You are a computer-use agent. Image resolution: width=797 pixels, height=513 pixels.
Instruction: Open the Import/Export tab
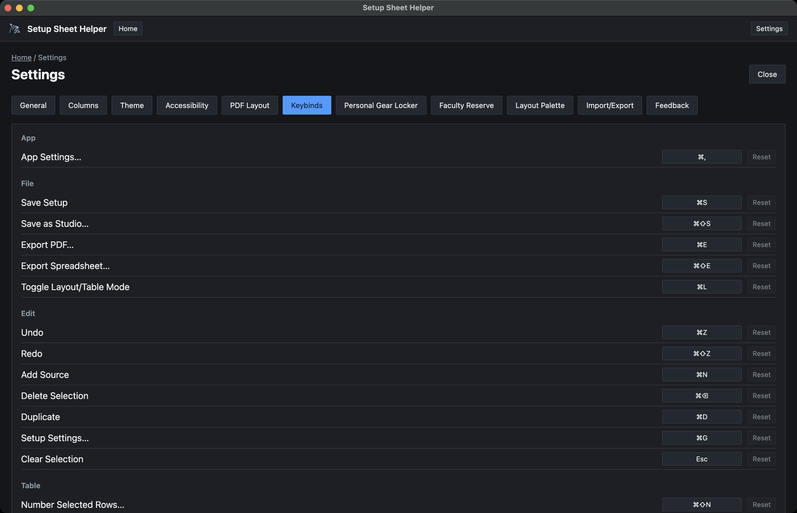pyautogui.click(x=610, y=105)
